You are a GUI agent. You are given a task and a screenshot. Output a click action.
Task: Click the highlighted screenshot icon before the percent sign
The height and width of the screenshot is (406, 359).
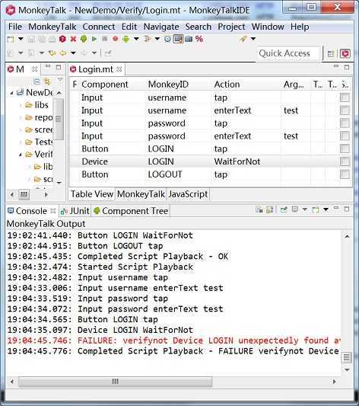[178, 39]
